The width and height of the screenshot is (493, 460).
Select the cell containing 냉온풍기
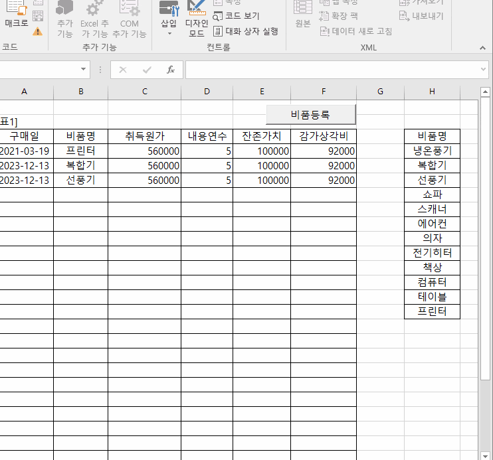(432, 151)
